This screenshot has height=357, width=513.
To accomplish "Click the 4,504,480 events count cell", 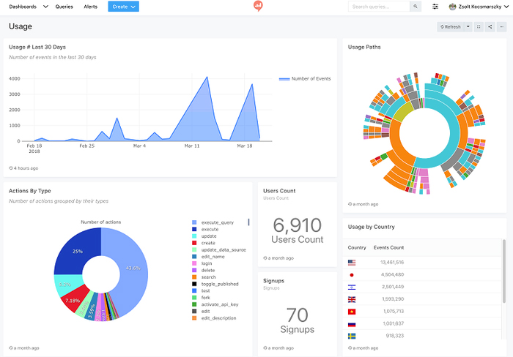I will click(x=392, y=274).
